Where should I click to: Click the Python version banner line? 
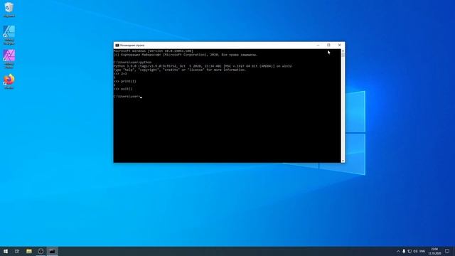[x=203, y=66]
